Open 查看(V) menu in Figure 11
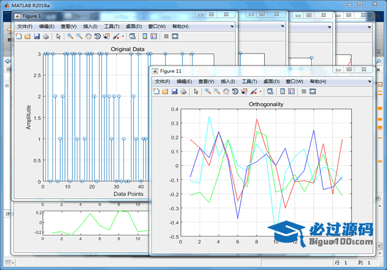Viewport: 387px width, 270px height. click(x=206, y=82)
